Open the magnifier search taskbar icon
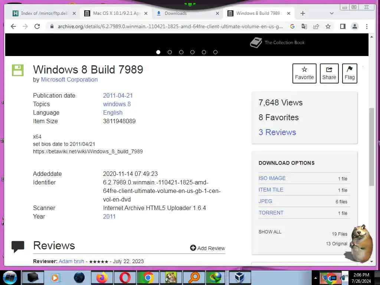This screenshot has width=380, height=285. (194, 278)
